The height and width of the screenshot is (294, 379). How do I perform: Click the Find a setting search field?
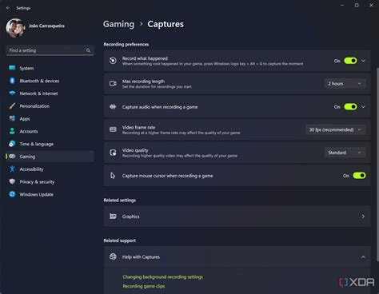[x=50, y=50]
